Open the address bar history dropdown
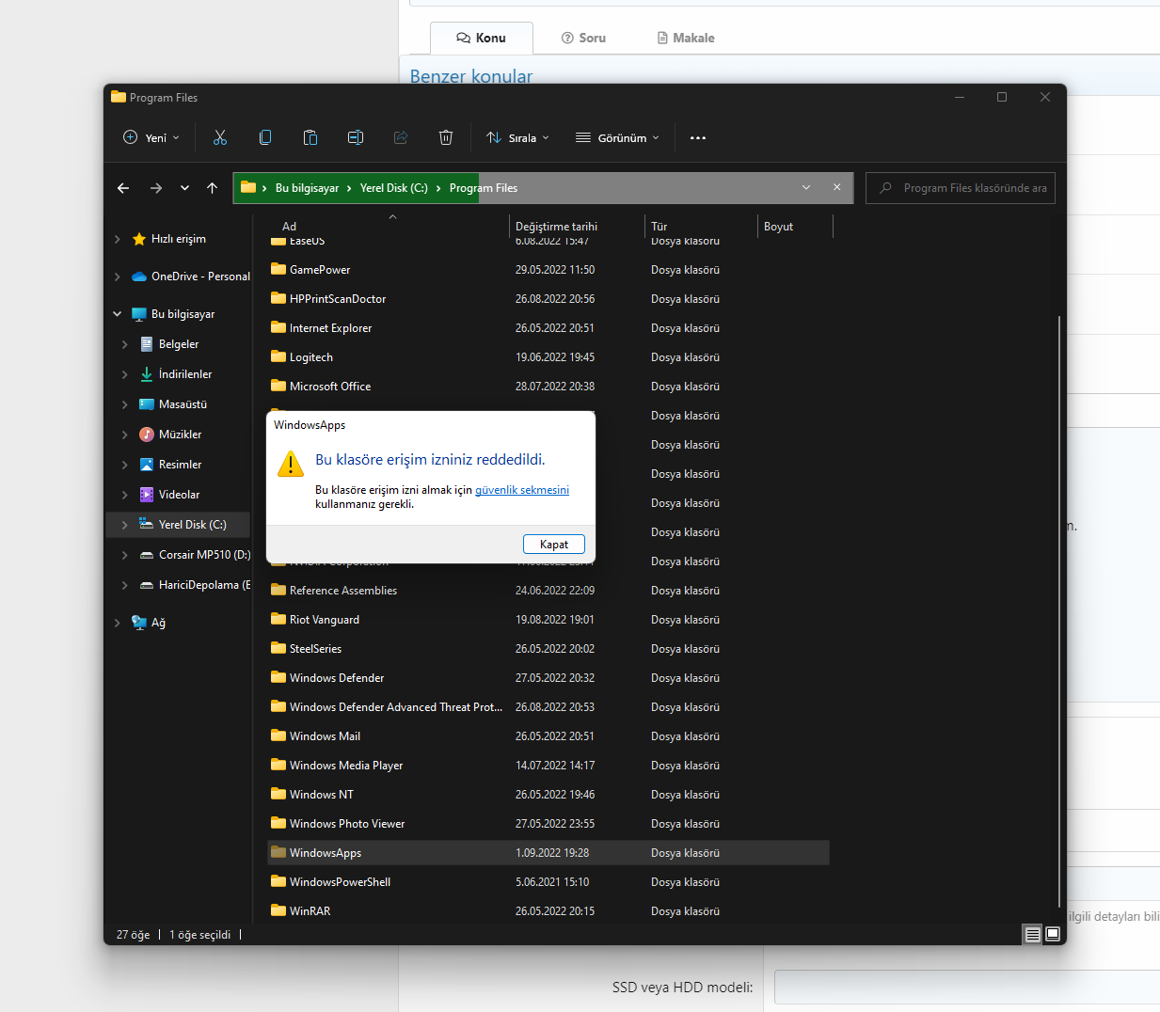1160x1012 pixels. [x=806, y=187]
